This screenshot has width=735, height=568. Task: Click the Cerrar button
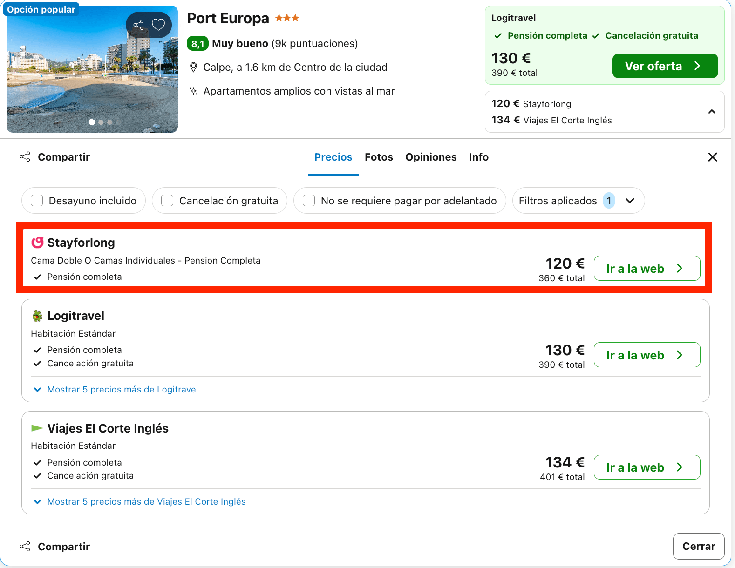(698, 546)
